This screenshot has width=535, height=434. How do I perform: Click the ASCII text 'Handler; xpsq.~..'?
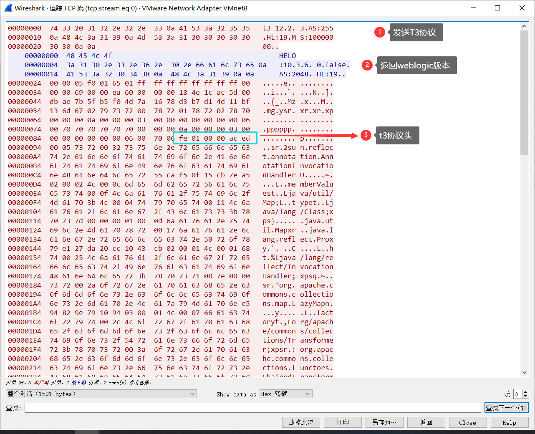coord(298,276)
